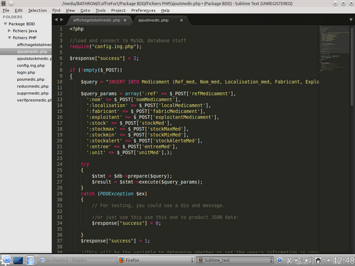Screen dimensions: 355x266
Task: Open login.php from the folder list
Action: pyautogui.click(x=27, y=72)
